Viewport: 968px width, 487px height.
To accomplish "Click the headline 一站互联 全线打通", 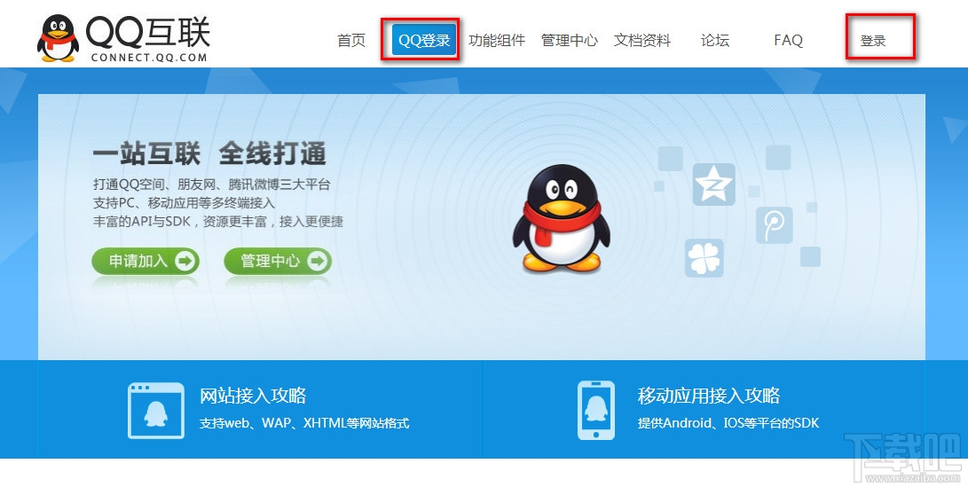I will pos(209,153).
